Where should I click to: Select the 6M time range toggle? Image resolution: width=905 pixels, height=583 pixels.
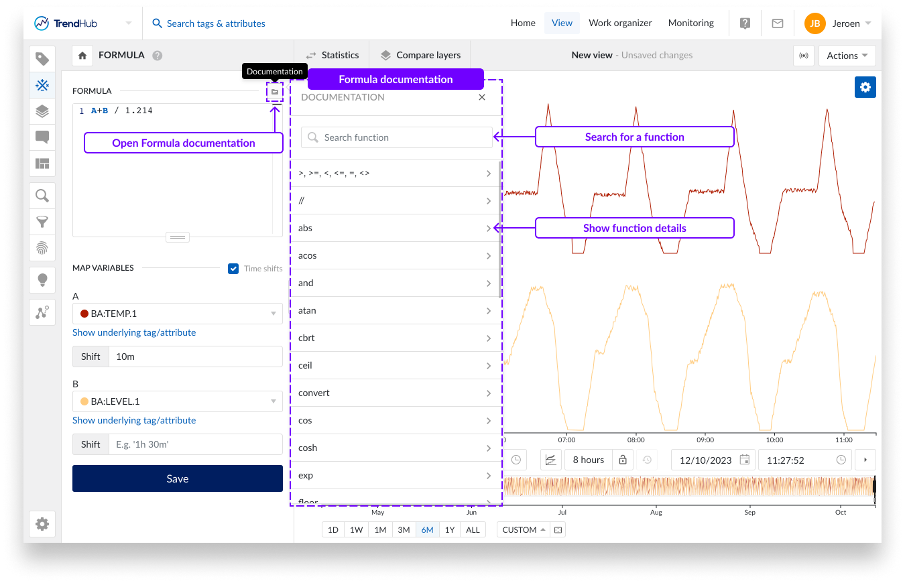[427, 529]
